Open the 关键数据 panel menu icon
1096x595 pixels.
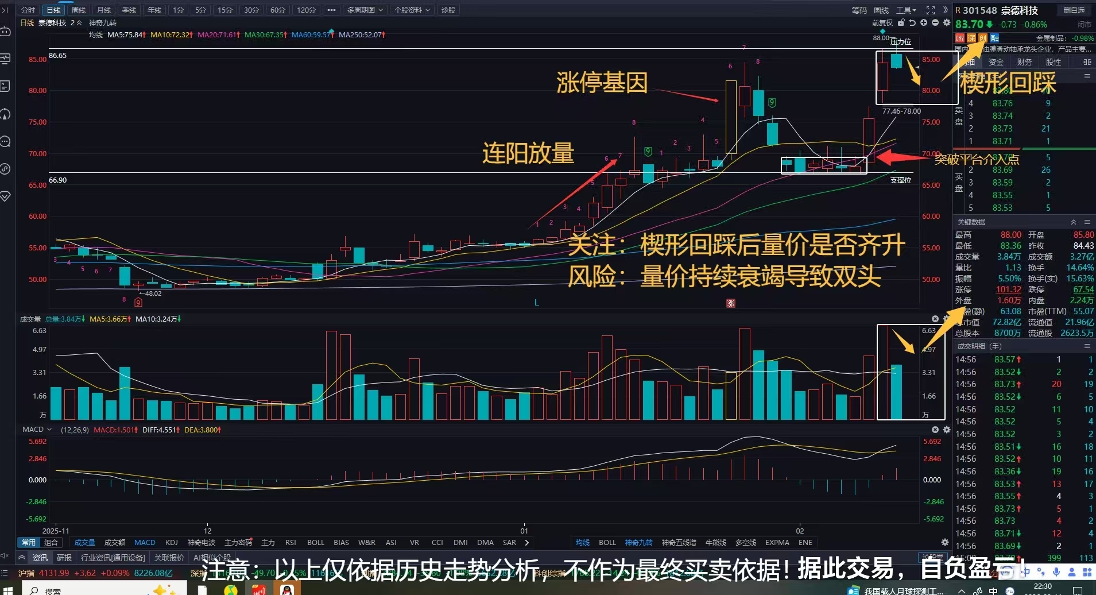tap(1087, 222)
